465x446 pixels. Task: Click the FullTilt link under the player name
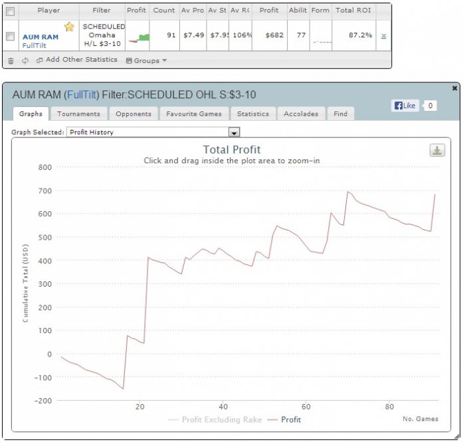(x=35, y=45)
